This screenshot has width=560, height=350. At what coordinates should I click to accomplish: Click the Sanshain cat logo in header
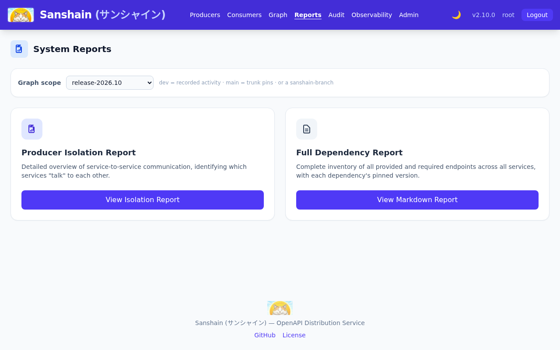click(21, 15)
